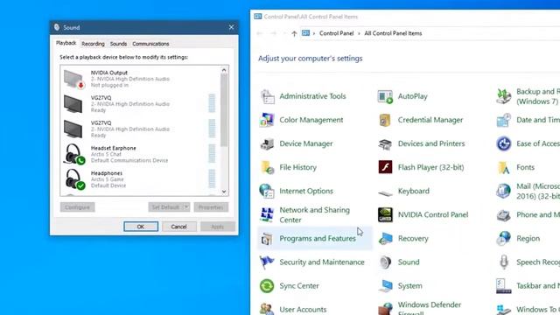Click the Apply button
This screenshot has height=315, width=560.
coord(218,227)
